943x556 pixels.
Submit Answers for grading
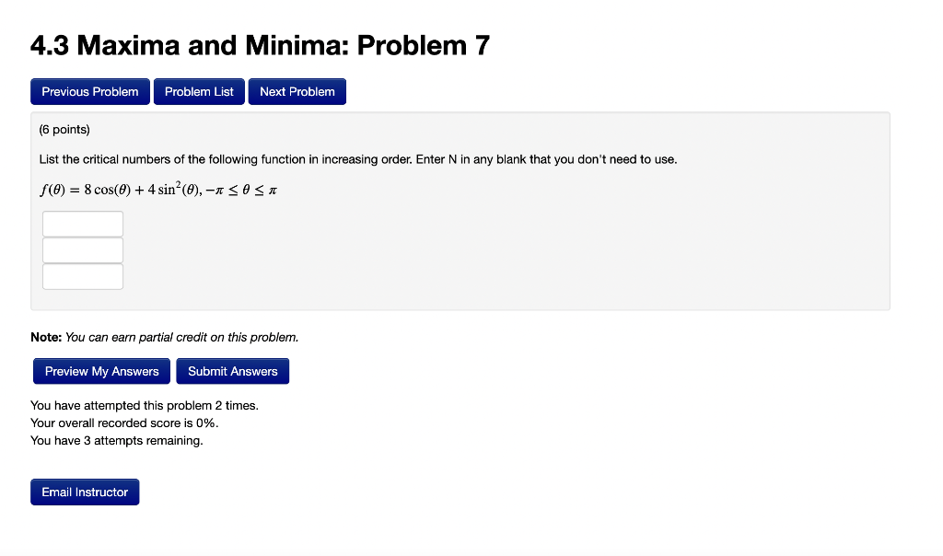pos(232,371)
